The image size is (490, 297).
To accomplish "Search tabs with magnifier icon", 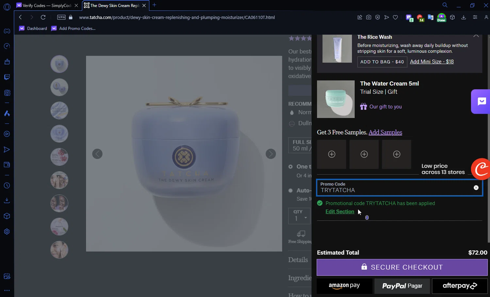I will (445, 5).
